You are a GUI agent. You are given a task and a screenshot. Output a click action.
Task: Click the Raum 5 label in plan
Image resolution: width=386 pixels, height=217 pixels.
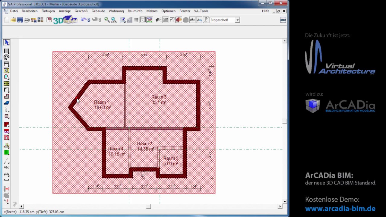[171, 159]
